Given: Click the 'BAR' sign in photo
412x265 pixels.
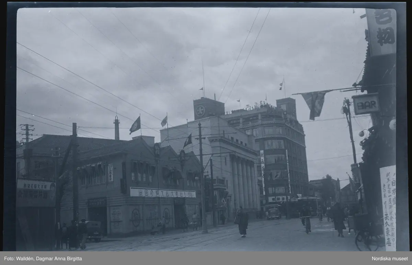Looking at the screenshot, I should pyautogui.click(x=366, y=104).
